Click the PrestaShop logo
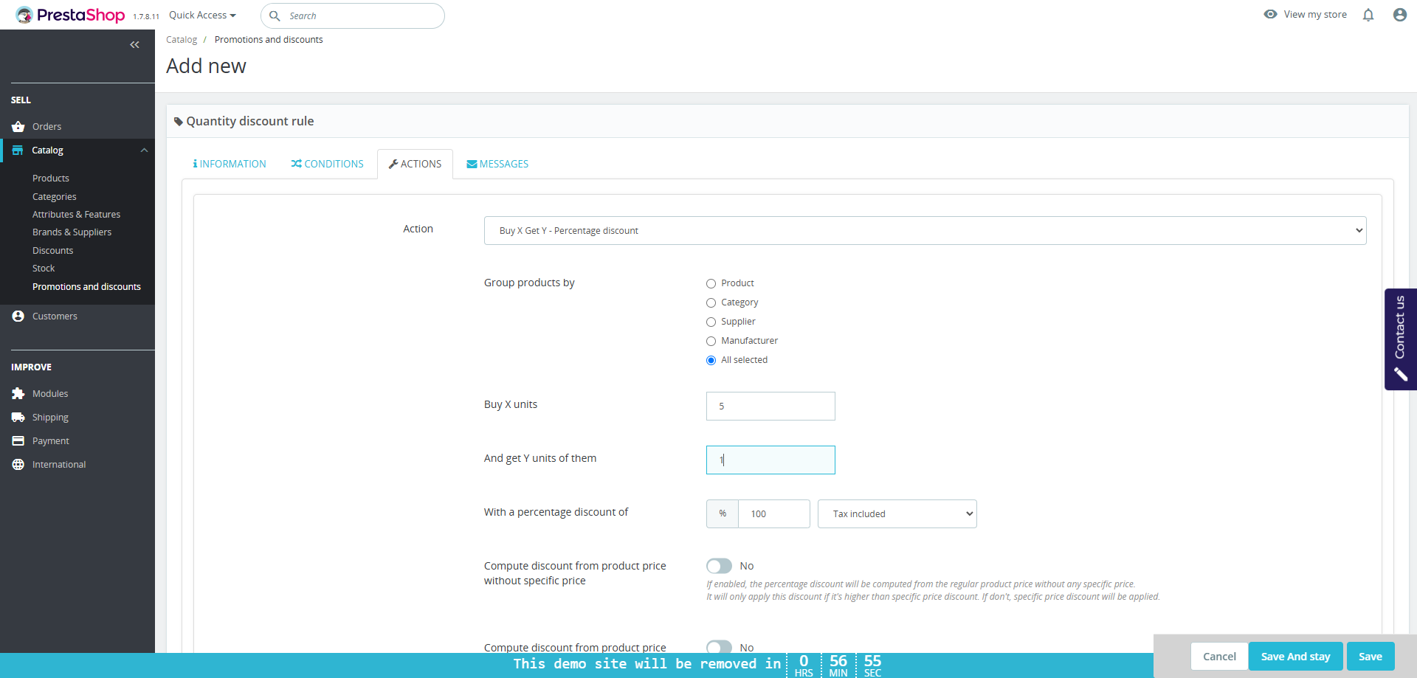Viewport: 1417px width, 678px height. pyautogui.click(x=70, y=15)
